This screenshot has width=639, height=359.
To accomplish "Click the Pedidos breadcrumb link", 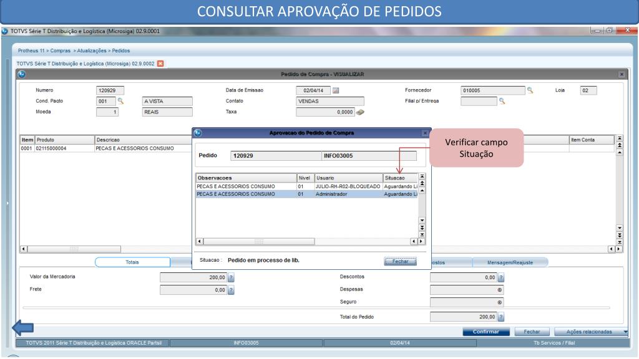I will click(x=121, y=51).
